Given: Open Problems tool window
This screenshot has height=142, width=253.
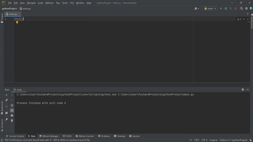Looking at the screenshot, I should pos(104,136).
